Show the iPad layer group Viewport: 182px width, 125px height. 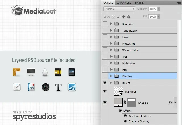coord(105,56)
